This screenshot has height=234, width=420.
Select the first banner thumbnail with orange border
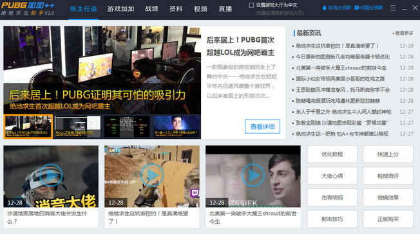(28, 127)
